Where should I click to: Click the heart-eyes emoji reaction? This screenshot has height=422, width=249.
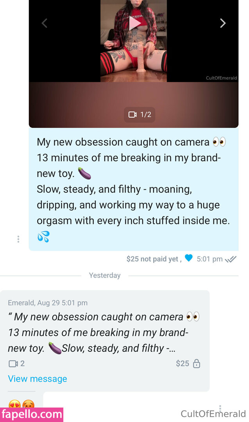click(x=14, y=404)
